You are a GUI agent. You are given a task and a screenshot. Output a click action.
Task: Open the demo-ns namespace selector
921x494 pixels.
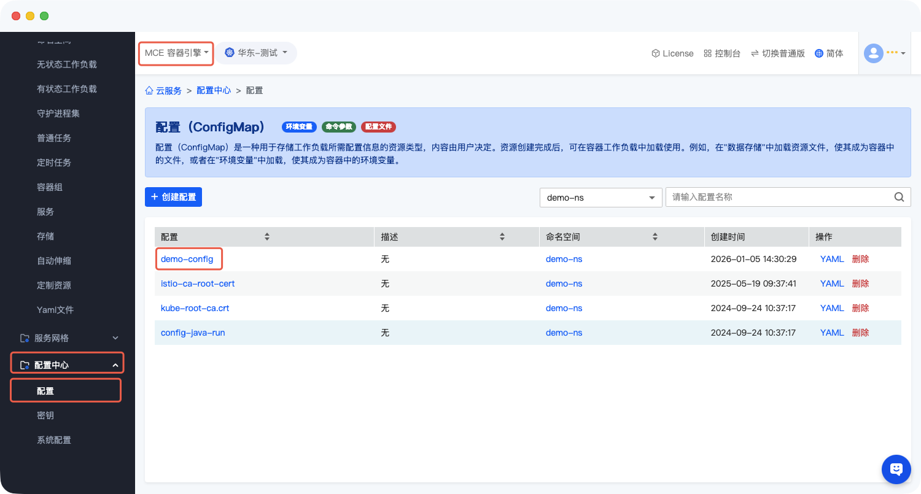pyautogui.click(x=600, y=198)
